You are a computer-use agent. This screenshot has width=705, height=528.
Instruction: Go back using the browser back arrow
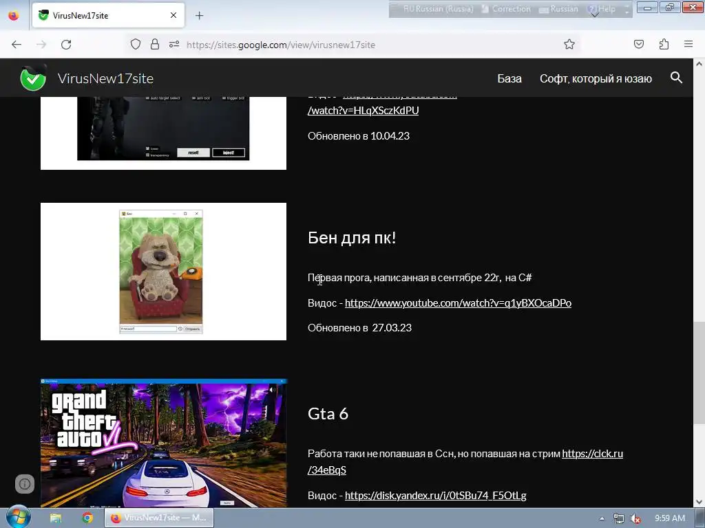17,45
